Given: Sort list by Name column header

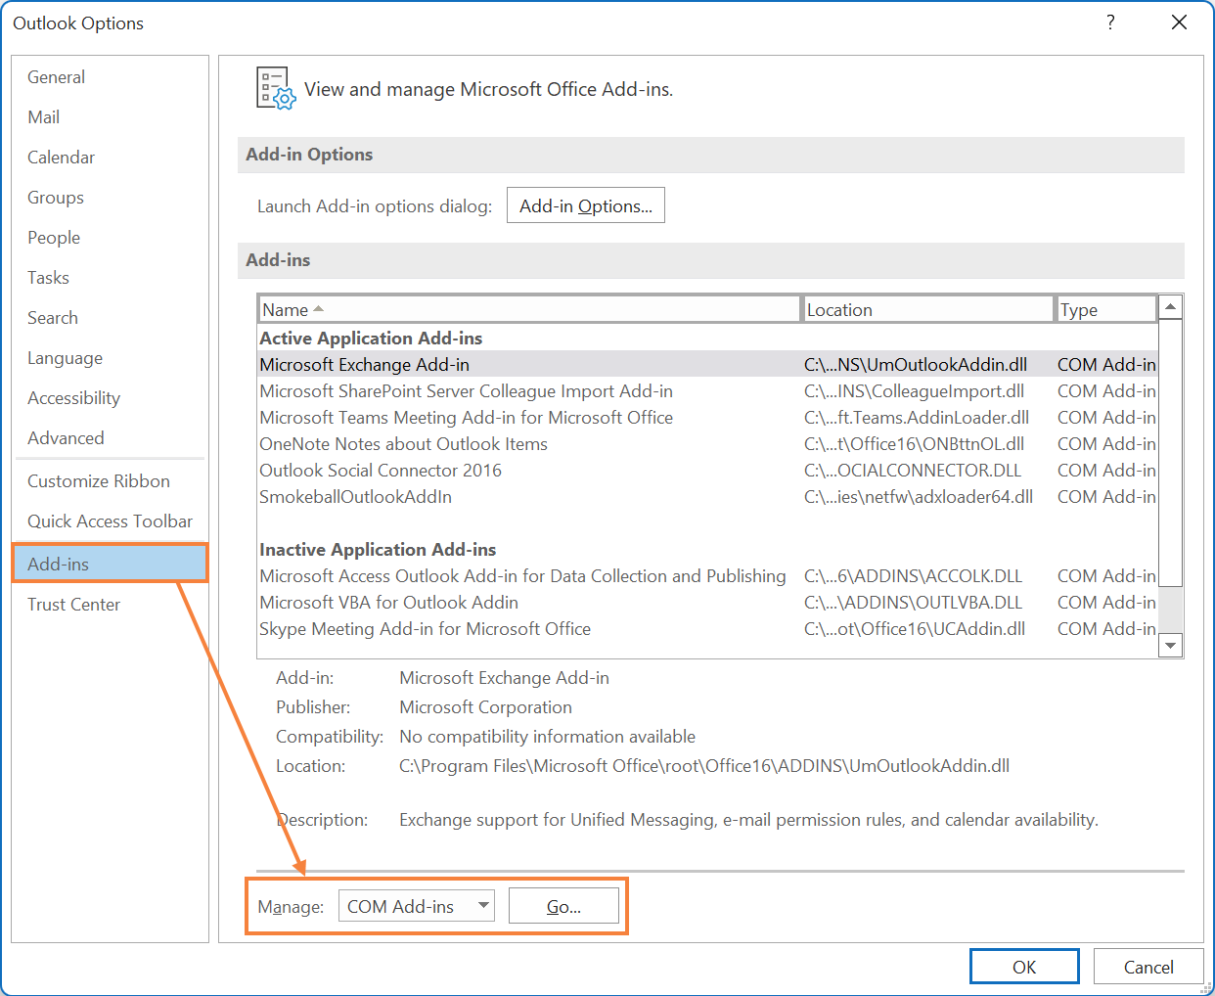Looking at the screenshot, I should click(x=528, y=309).
